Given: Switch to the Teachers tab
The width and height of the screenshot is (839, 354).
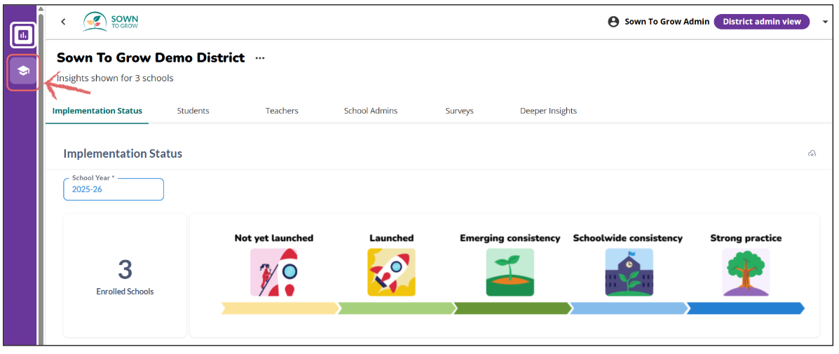Looking at the screenshot, I should [282, 111].
